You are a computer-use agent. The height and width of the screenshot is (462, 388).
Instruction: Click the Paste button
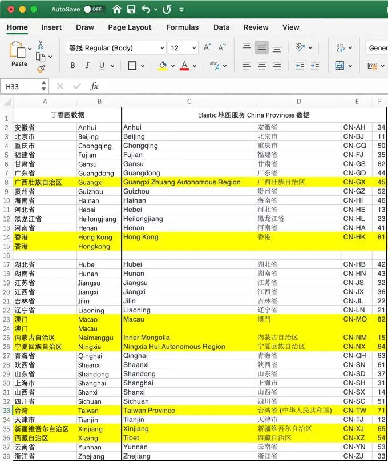19,54
